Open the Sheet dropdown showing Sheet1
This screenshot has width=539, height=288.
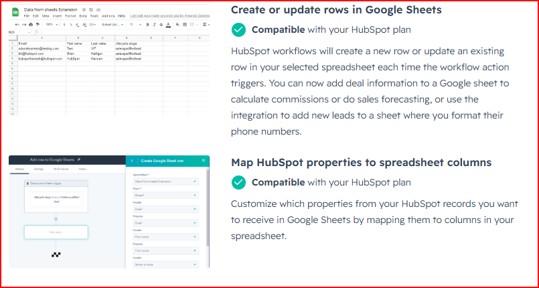tap(165, 195)
